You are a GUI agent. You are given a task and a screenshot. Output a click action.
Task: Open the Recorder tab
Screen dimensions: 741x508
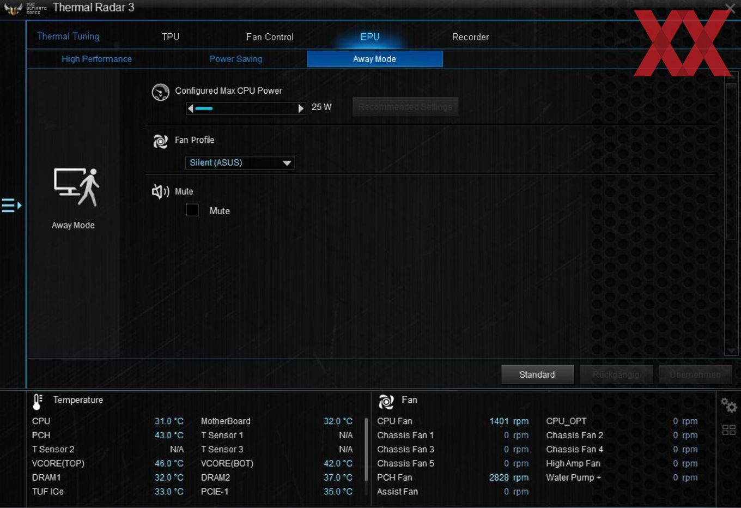point(470,37)
